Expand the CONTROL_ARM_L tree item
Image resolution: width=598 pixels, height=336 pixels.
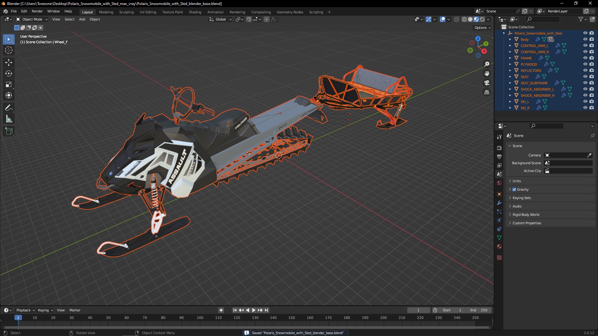tap(510, 46)
